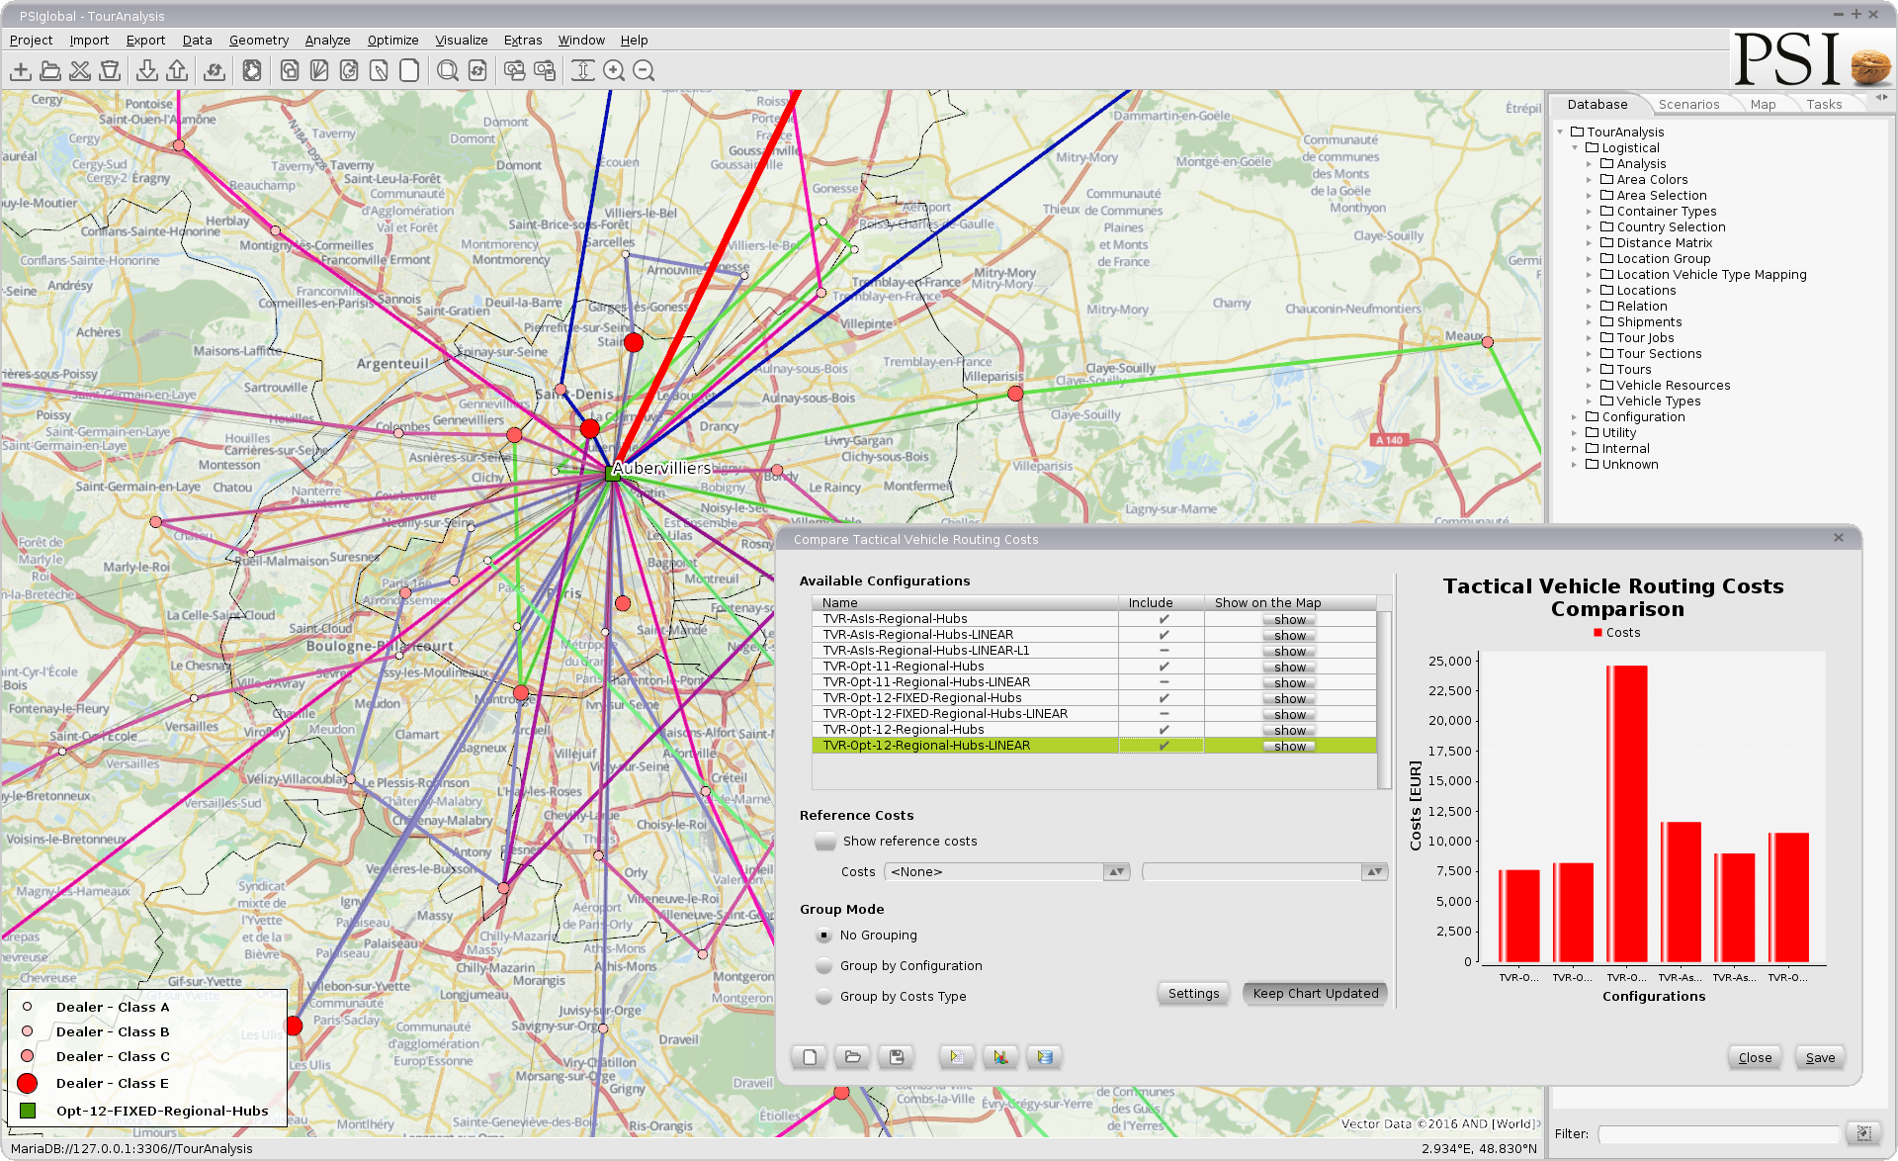Viewport: 1898px width, 1161px height.
Task: Click the blank document toolbar icon
Action: (408, 71)
